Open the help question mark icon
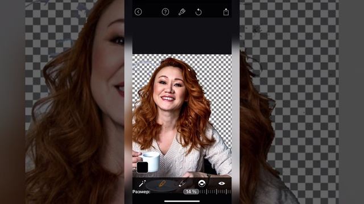 [x=166, y=12]
